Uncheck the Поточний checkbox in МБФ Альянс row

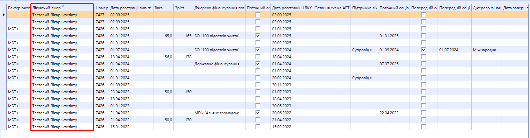[258, 113]
